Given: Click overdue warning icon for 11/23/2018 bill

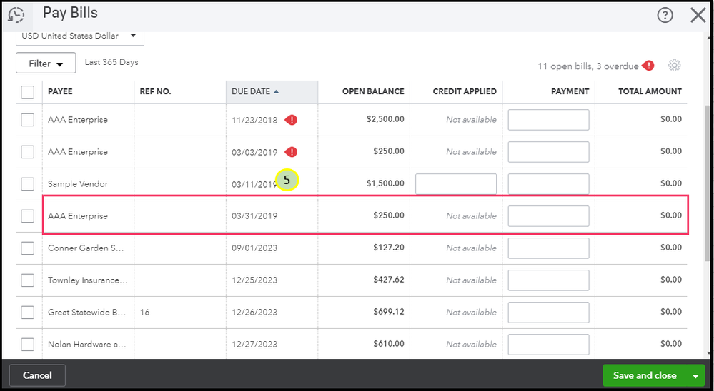Looking at the screenshot, I should pos(291,120).
